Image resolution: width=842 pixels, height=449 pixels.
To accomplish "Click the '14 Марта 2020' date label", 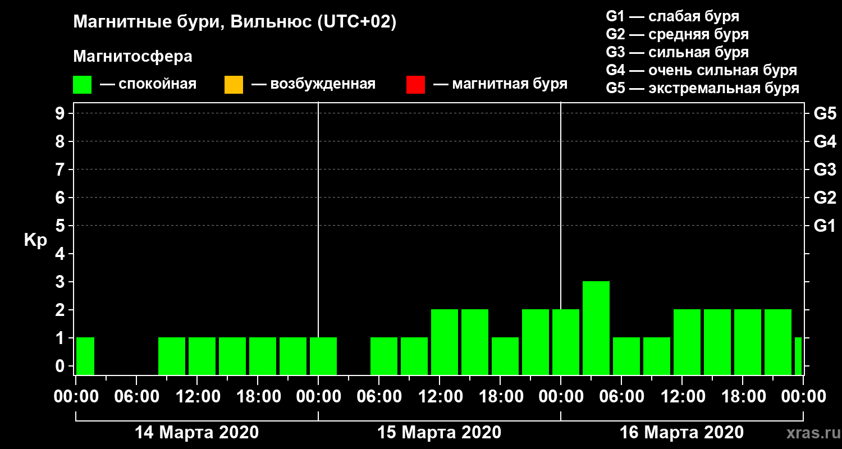I will pos(197,433).
